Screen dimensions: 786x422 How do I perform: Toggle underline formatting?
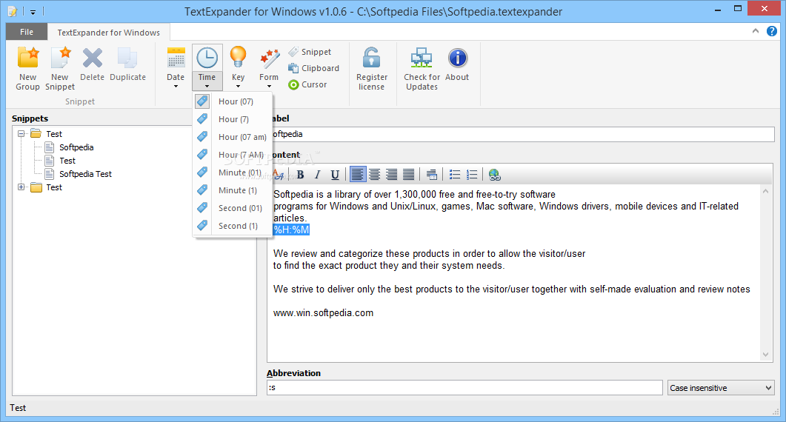(x=335, y=175)
